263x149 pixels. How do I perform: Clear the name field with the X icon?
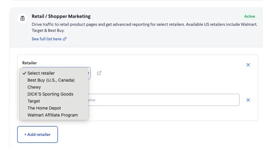248,100
